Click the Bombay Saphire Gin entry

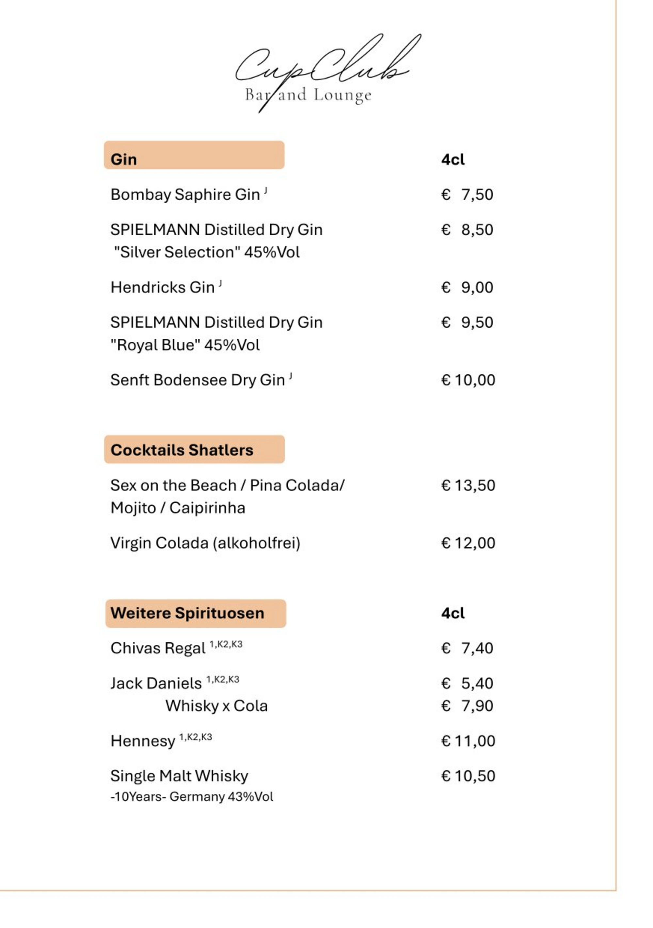189,194
